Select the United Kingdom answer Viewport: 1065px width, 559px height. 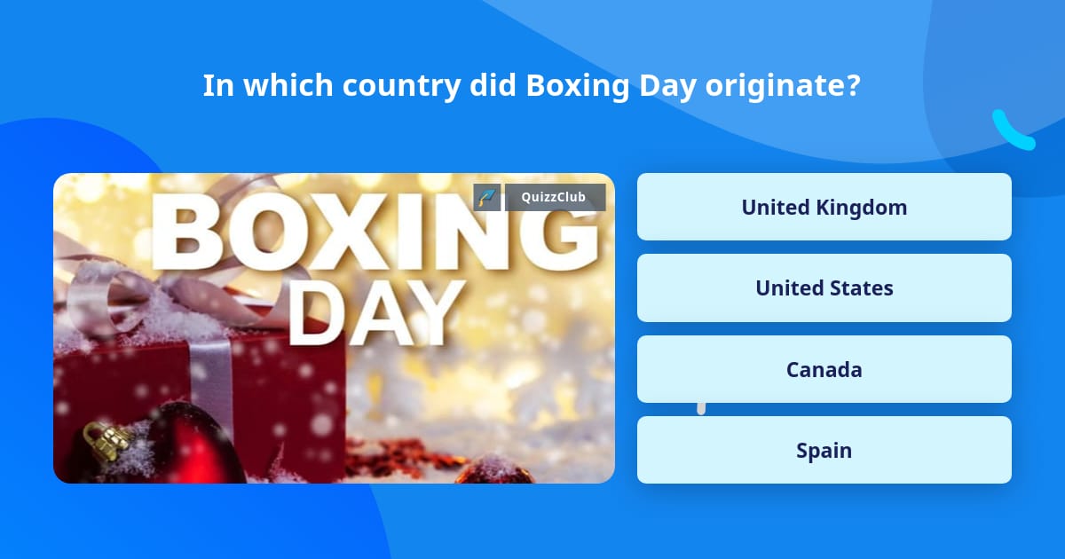(x=824, y=207)
